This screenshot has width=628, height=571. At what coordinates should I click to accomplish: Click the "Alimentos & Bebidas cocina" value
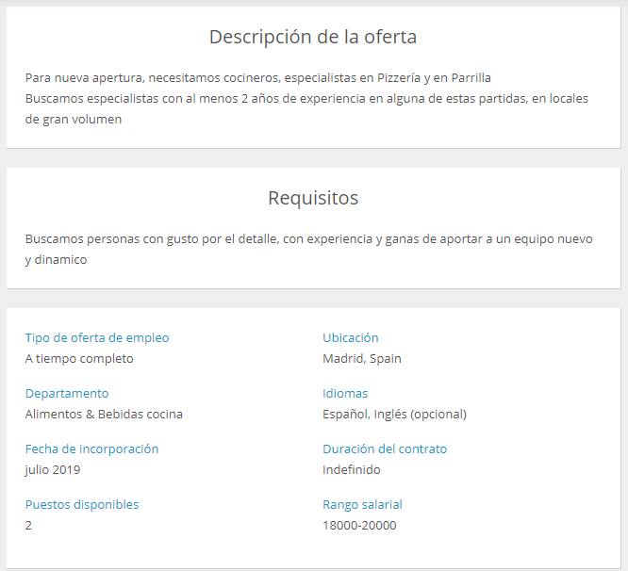(104, 414)
